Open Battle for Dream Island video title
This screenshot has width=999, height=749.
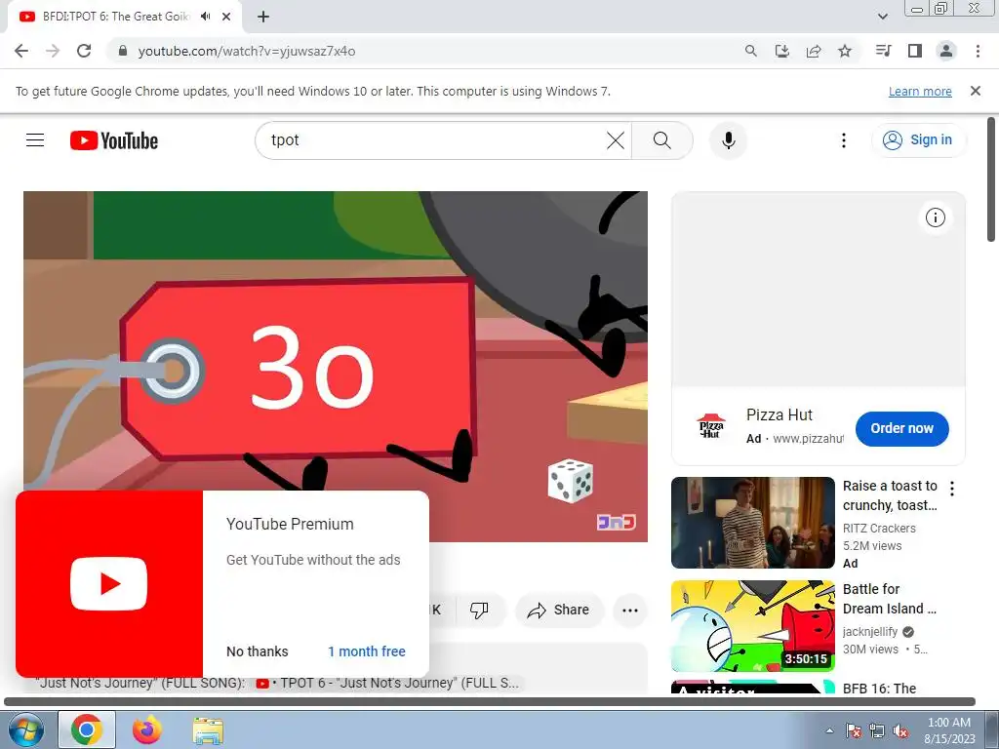click(890, 599)
